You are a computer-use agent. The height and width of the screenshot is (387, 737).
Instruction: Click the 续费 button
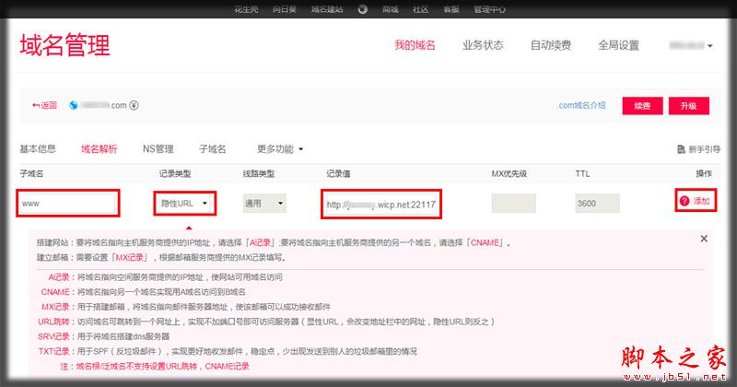pyautogui.click(x=642, y=106)
